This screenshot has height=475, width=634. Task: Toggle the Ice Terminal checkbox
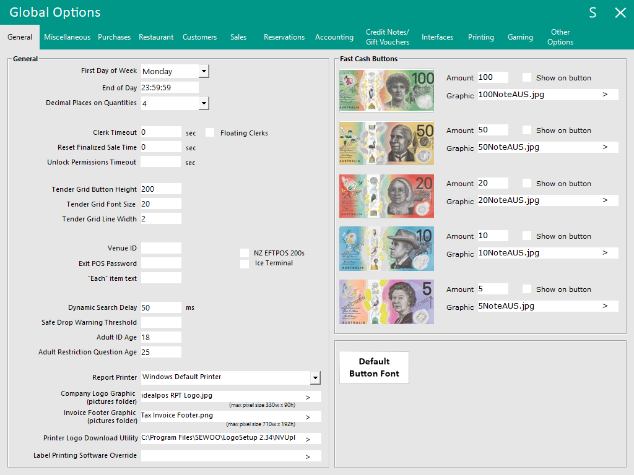point(245,263)
